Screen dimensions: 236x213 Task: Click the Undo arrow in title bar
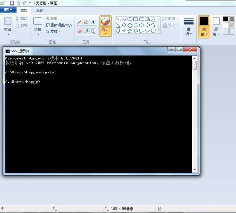(x=18, y=3)
